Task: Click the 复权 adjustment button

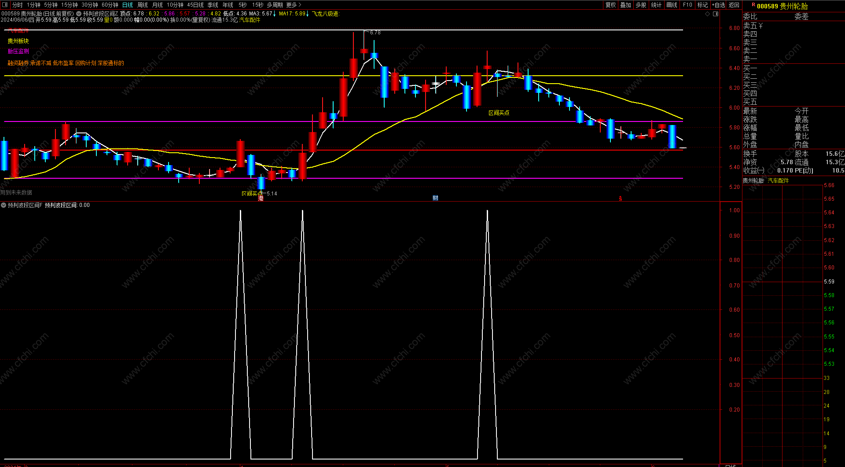Action: coord(611,5)
